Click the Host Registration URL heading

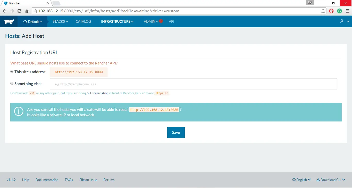pyautogui.click(x=34, y=52)
